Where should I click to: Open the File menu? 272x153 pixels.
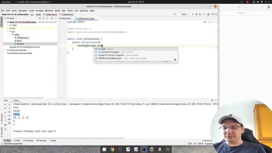tap(3, 11)
